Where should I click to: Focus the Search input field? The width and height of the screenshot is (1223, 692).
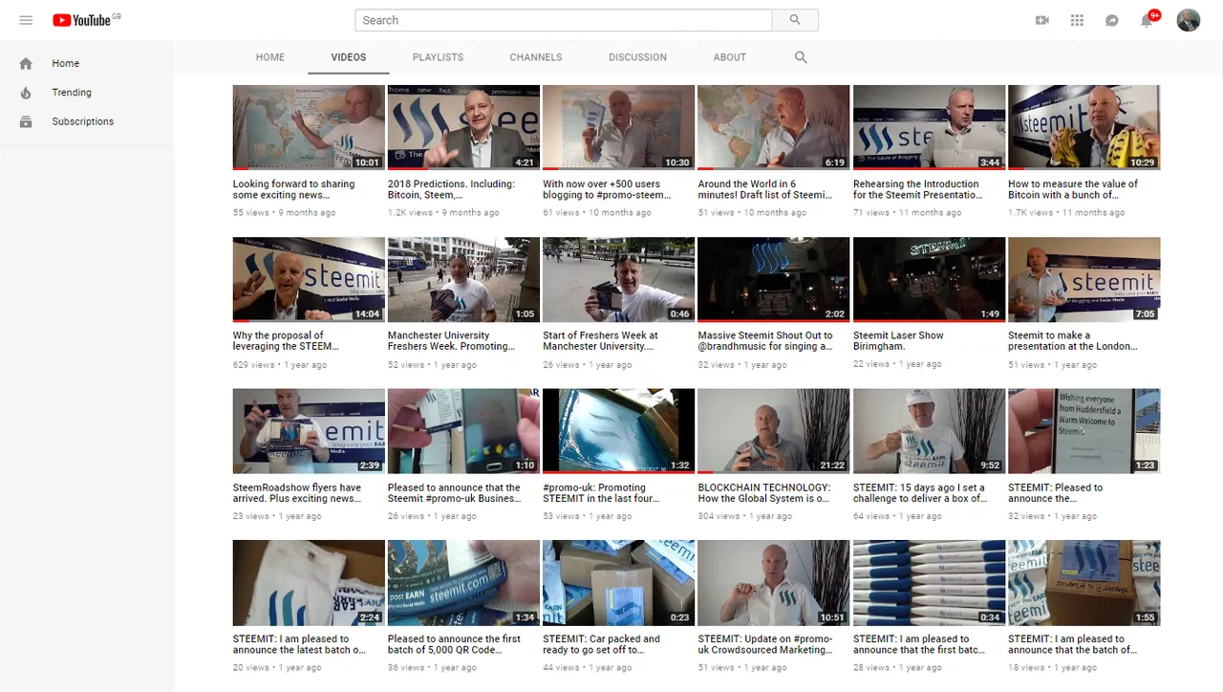564,20
